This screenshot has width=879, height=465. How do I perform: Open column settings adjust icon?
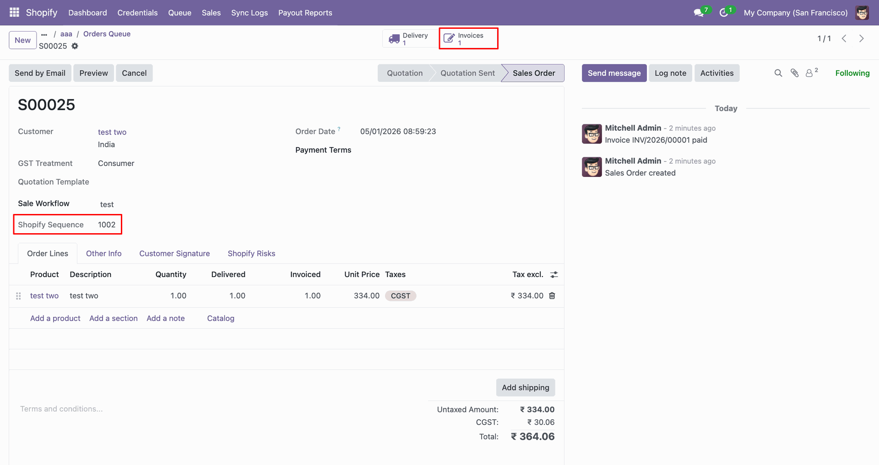coord(554,275)
